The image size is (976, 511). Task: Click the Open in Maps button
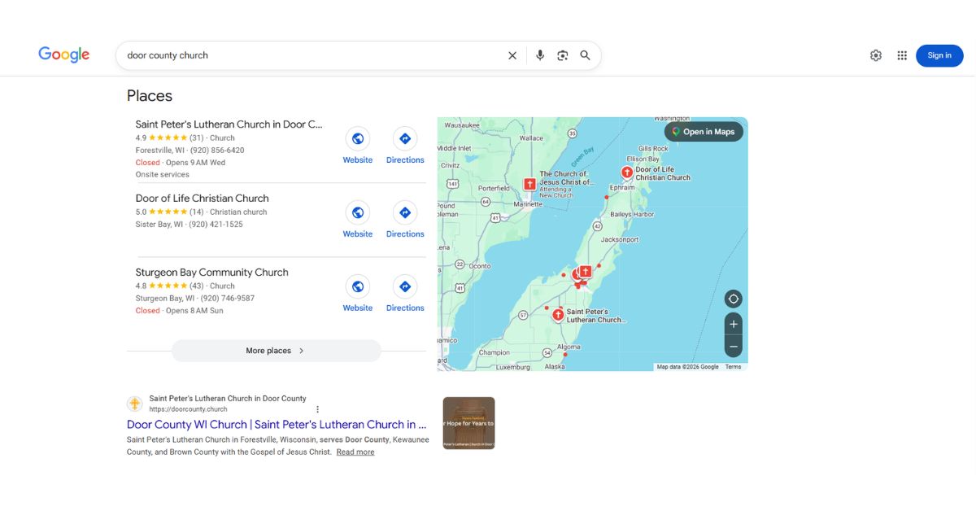[704, 131]
